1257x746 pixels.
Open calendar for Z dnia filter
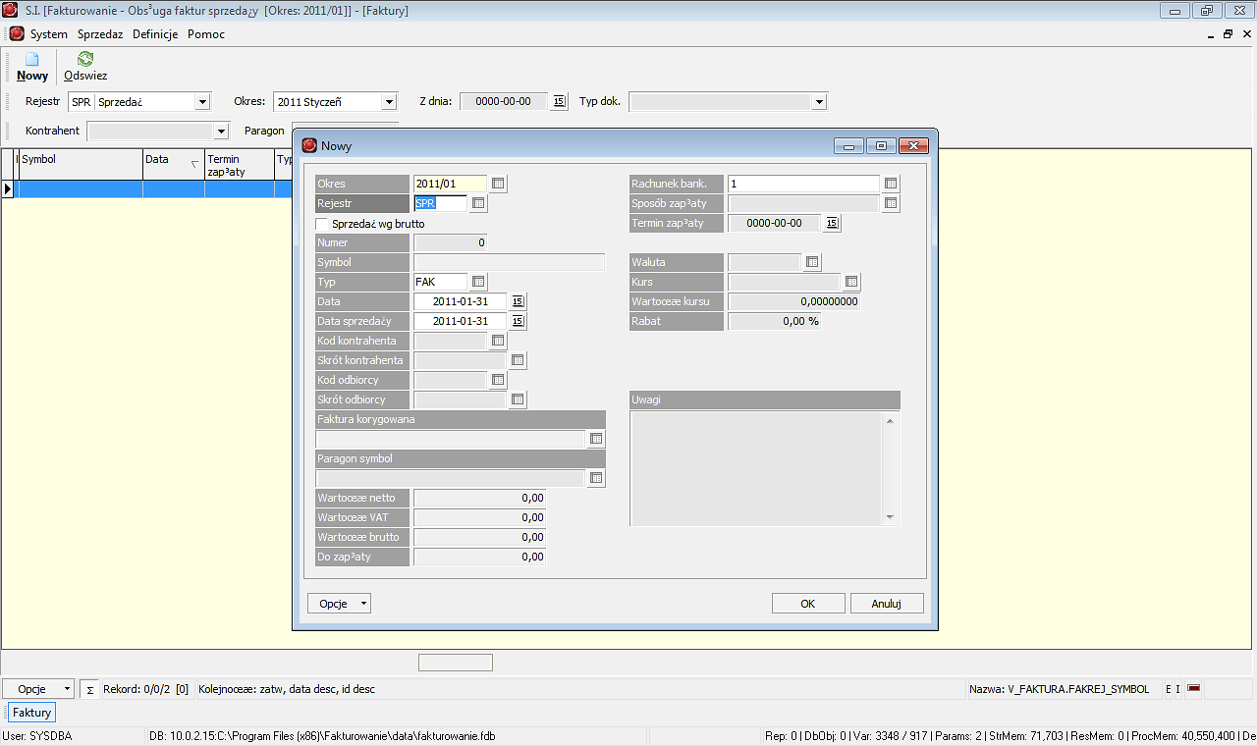click(559, 101)
